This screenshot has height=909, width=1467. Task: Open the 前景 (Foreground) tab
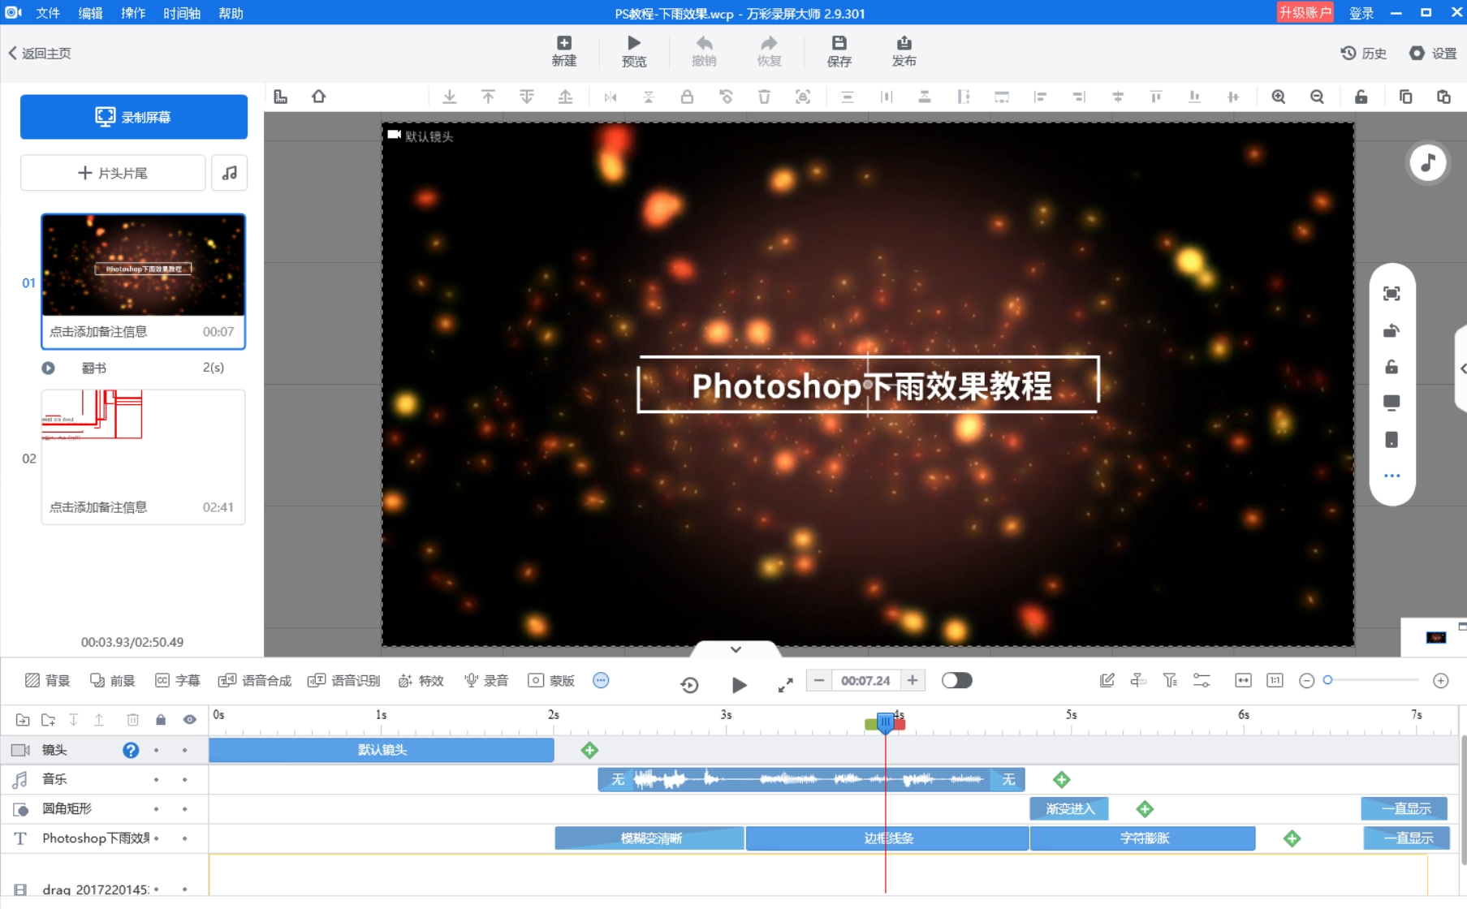(112, 680)
